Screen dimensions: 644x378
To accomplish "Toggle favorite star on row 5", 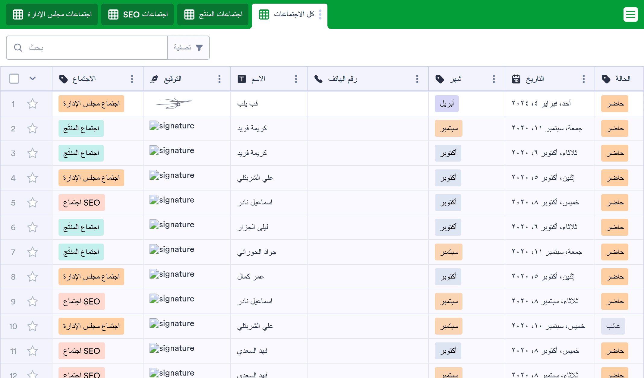I will [33, 203].
